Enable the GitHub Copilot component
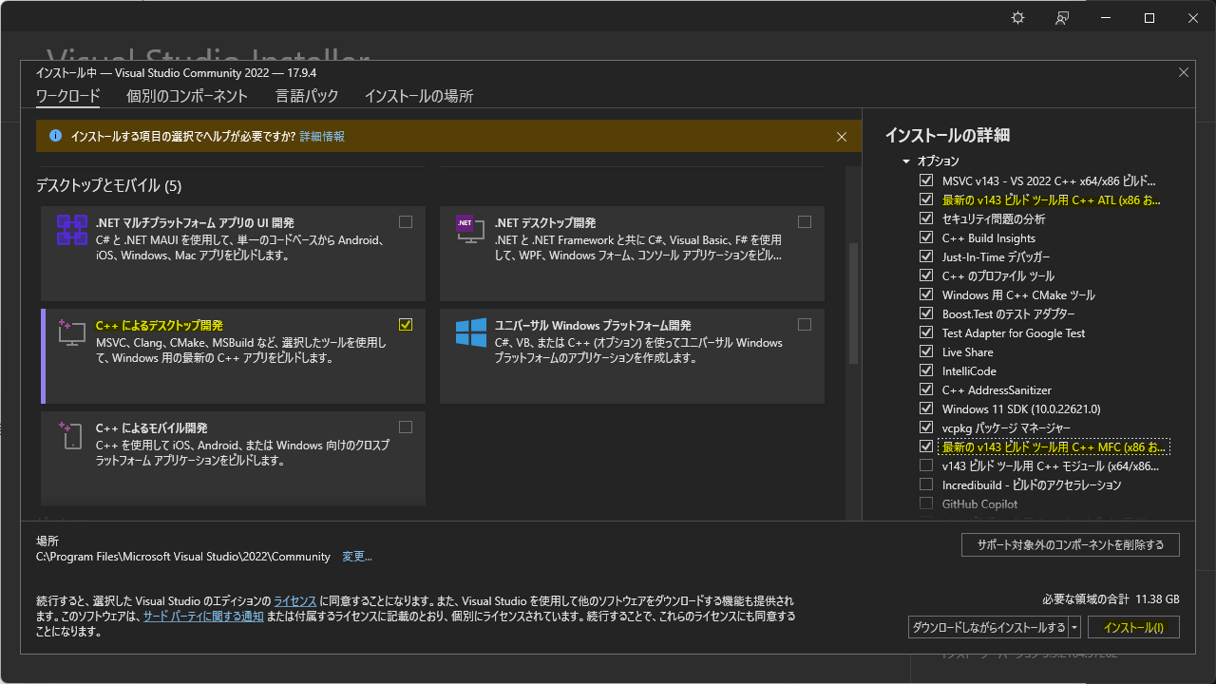Screen dimensions: 1216x684 point(926,503)
